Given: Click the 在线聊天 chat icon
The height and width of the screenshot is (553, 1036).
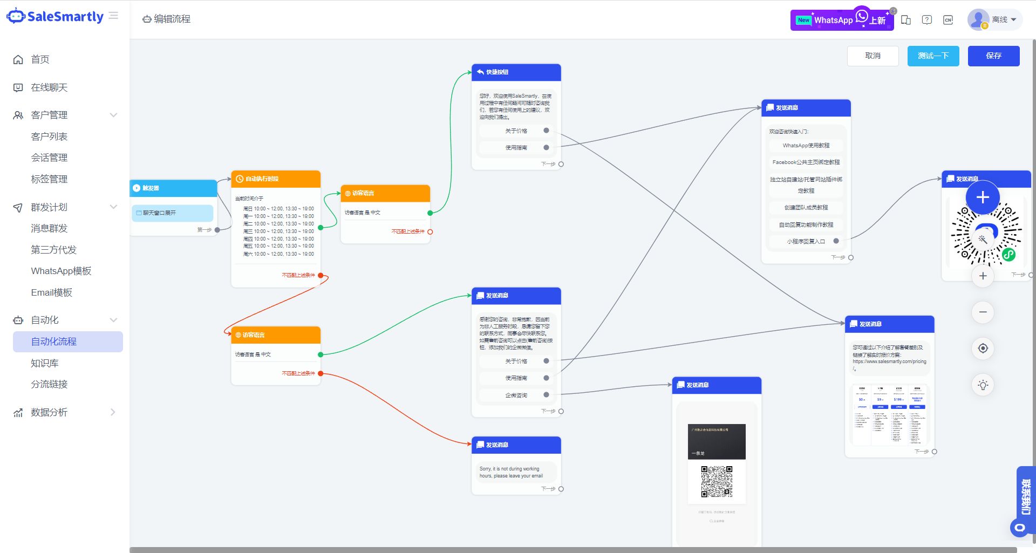Looking at the screenshot, I should click(x=18, y=87).
